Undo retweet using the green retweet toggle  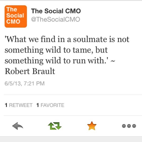55,126
